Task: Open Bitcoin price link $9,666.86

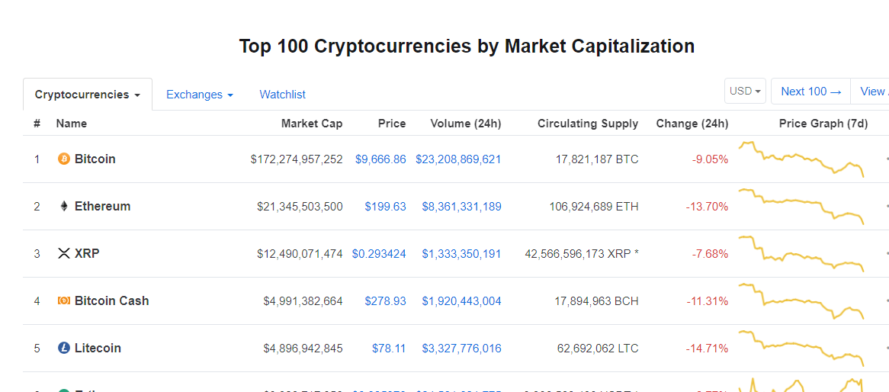Action: (380, 159)
